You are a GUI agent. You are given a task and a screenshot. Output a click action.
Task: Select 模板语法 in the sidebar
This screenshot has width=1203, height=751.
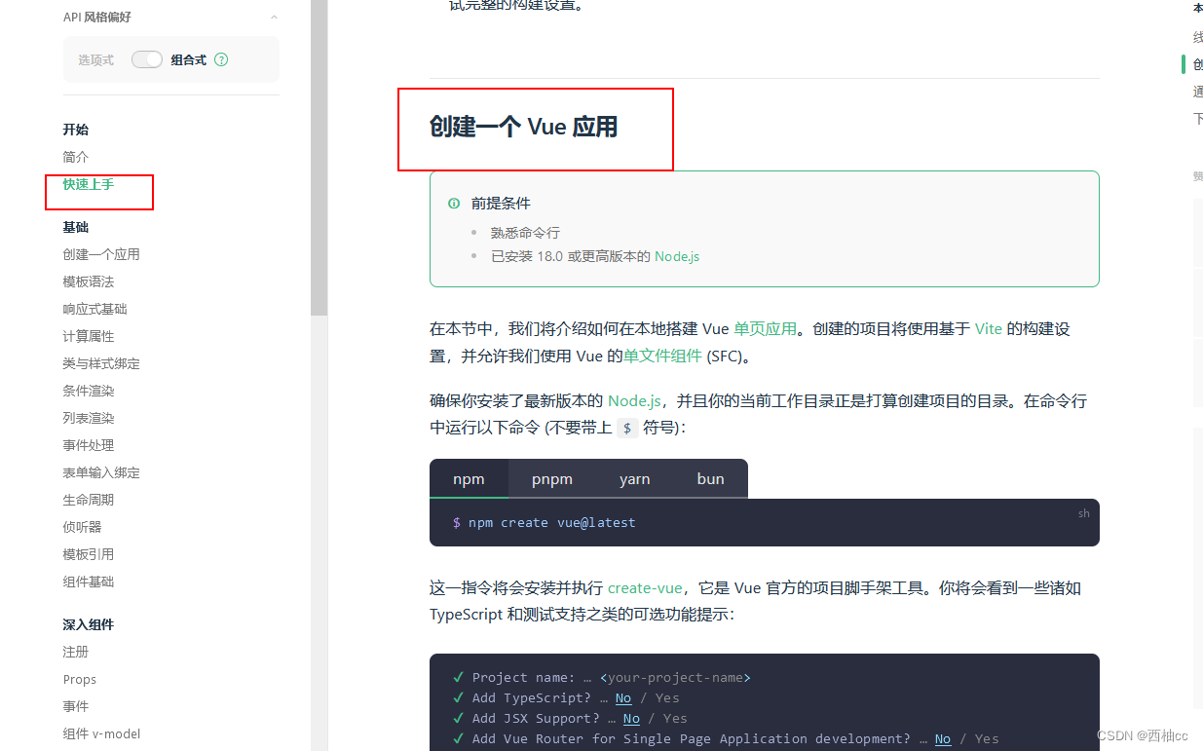point(87,282)
